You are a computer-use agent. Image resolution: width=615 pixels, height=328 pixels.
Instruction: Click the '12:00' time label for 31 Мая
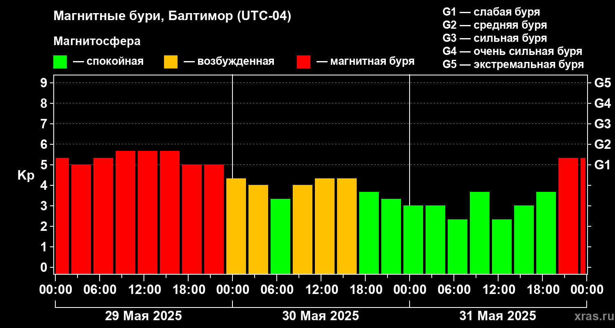click(x=498, y=290)
